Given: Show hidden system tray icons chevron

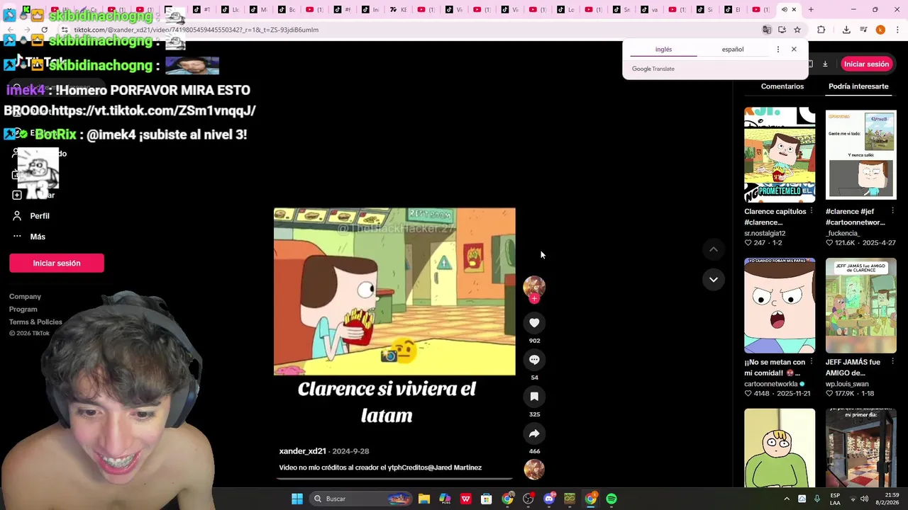Looking at the screenshot, I should 786,499.
